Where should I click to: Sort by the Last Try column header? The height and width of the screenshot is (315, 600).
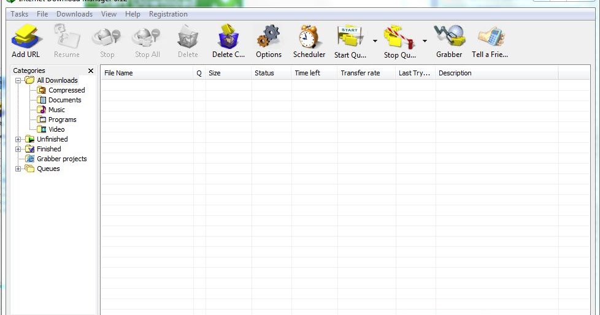tap(415, 73)
